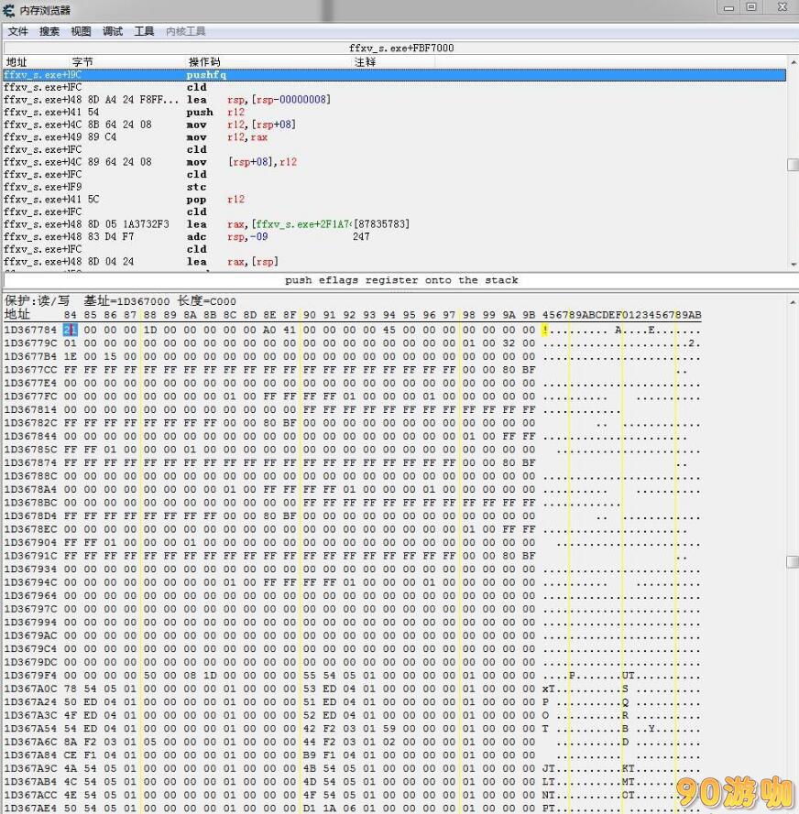The image size is (799, 814).
Task: Click the 字节 column header
Action: point(82,61)
